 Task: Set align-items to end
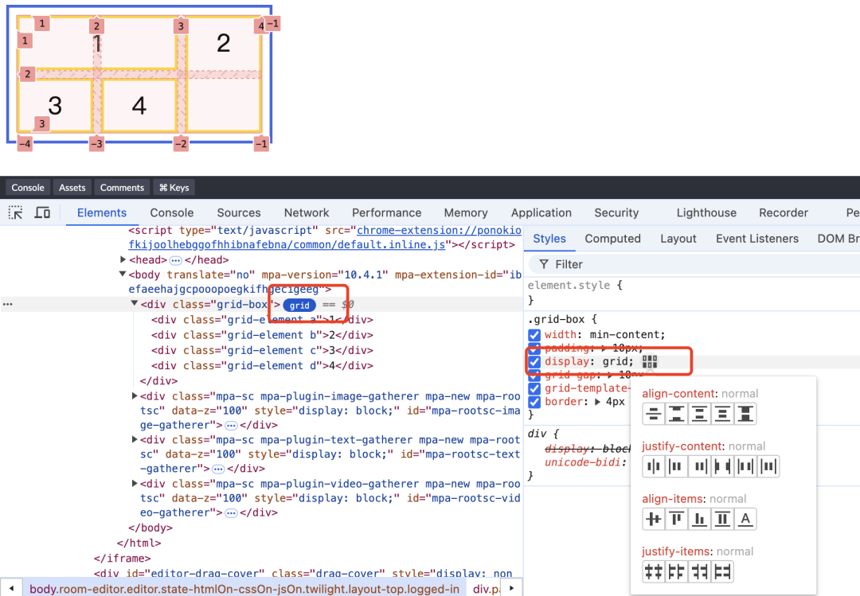pos(699,519)
